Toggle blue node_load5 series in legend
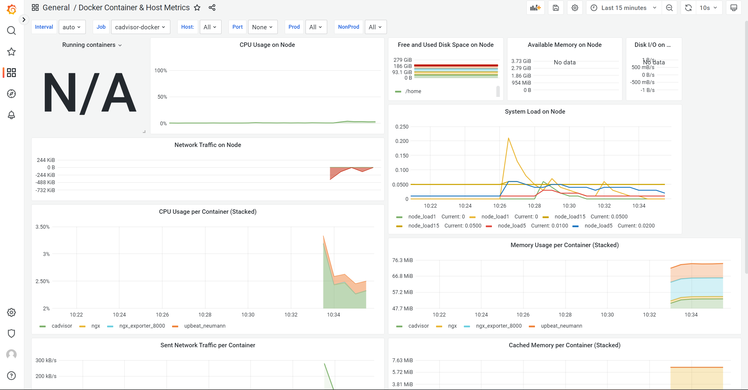This screenshot has height=390, width=748. coord(598,226)
